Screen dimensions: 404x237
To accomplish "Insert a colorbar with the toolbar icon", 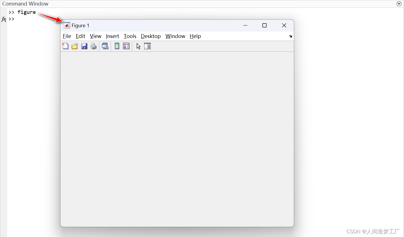I will pos(117,46).
